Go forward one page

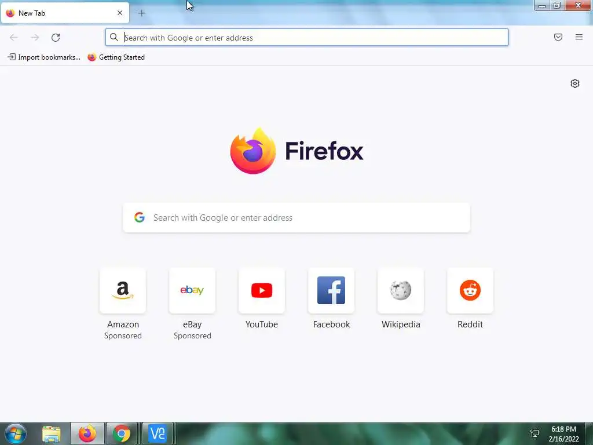click(x=35, y=38)
